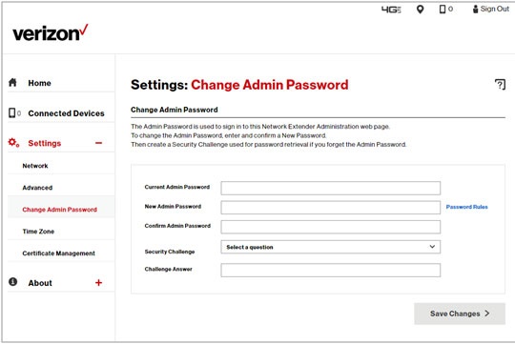Click the 'Change Admin Password' section heading

(175, 110)
